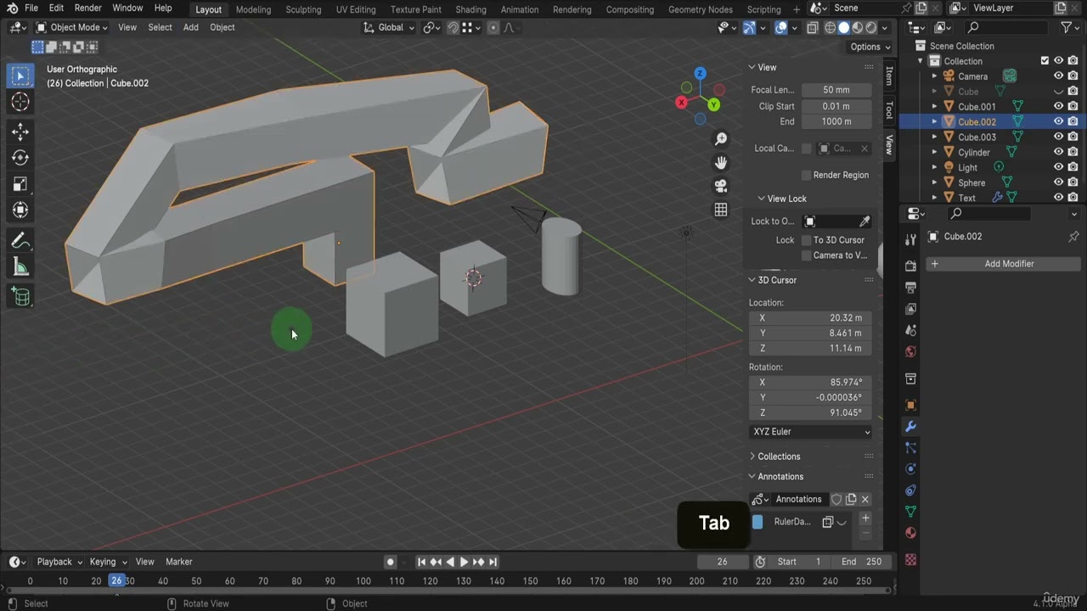Open the Physics properties tab icon

click(910, 469)
